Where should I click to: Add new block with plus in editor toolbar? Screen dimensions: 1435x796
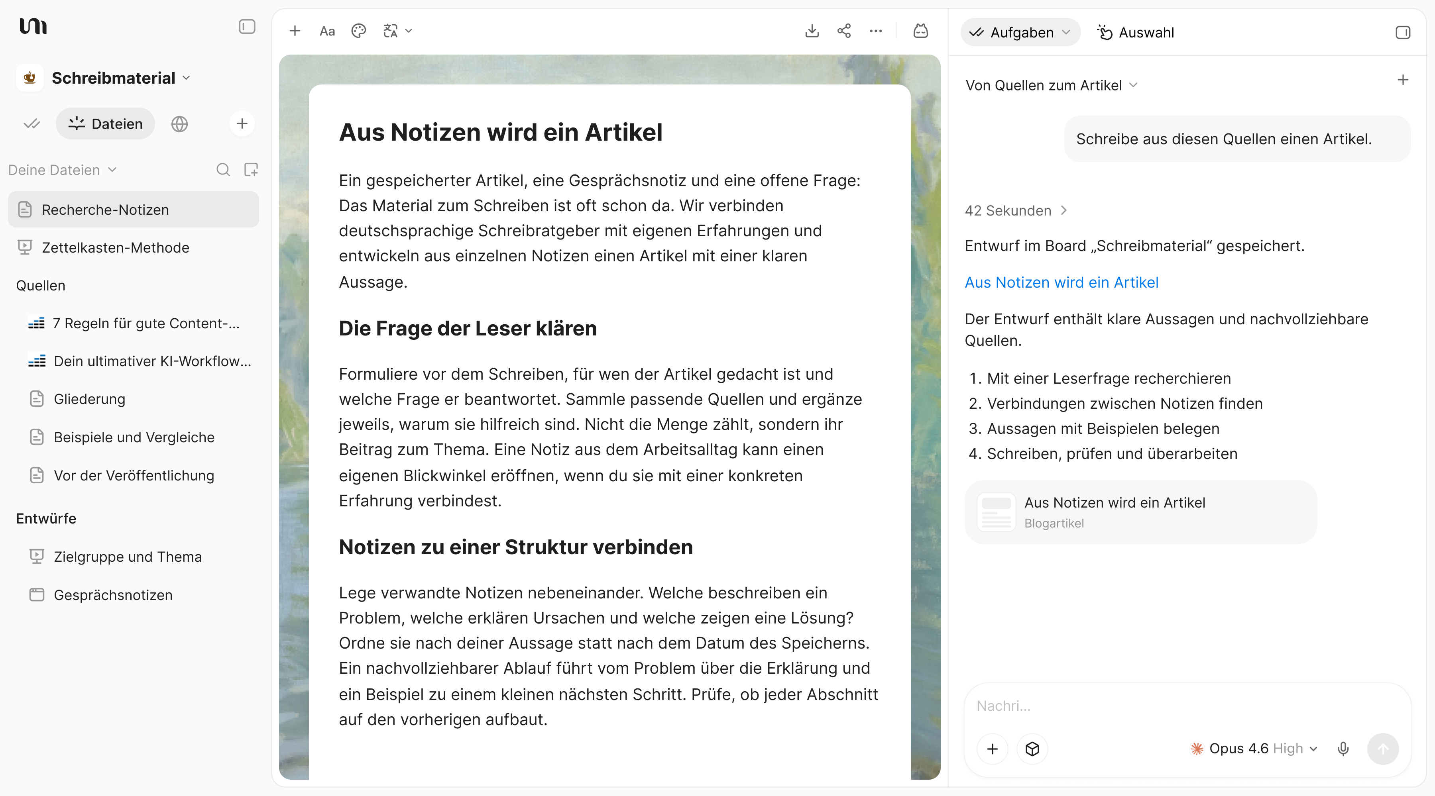295,31
